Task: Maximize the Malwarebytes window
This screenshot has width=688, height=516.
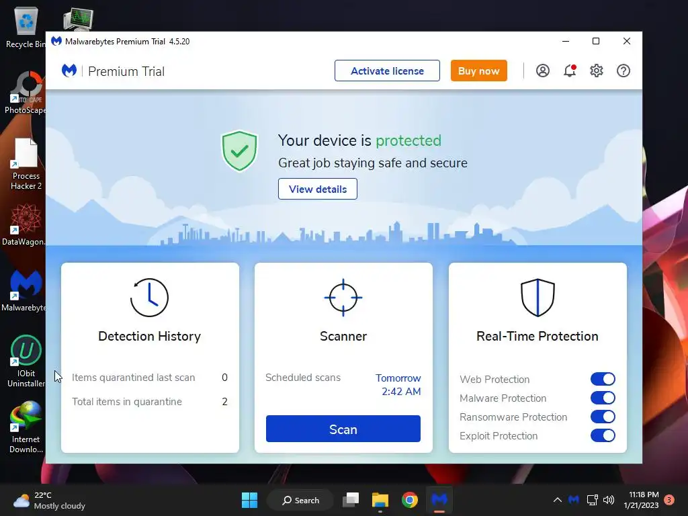Action: pyautogui.click(x=596, y=41)
